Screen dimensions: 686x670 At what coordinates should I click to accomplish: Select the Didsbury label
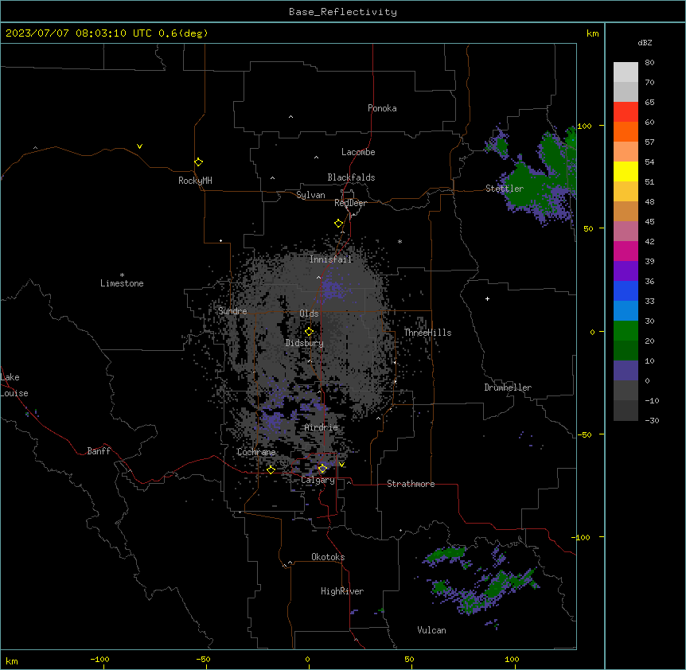pos(305,343)
